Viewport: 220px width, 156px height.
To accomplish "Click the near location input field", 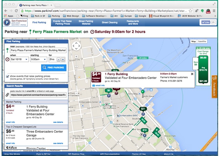I will click(x=38, y=50).
